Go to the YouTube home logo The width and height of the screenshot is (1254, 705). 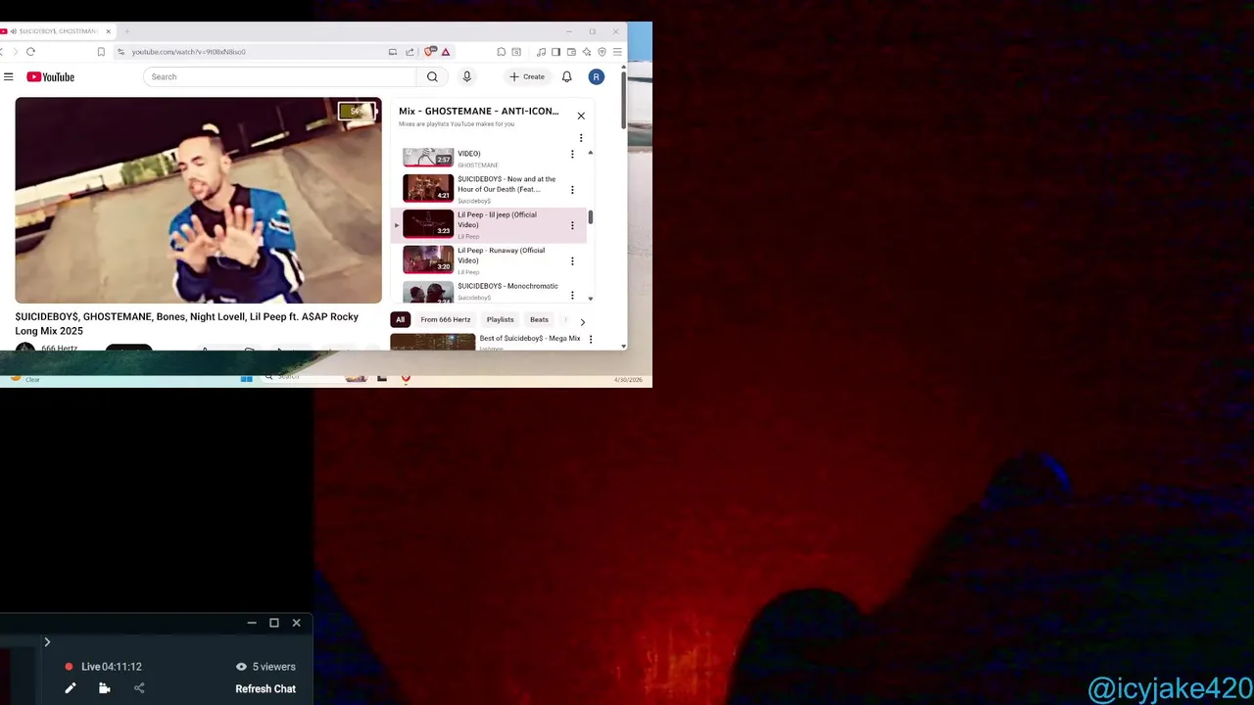(x=51, y=76)
